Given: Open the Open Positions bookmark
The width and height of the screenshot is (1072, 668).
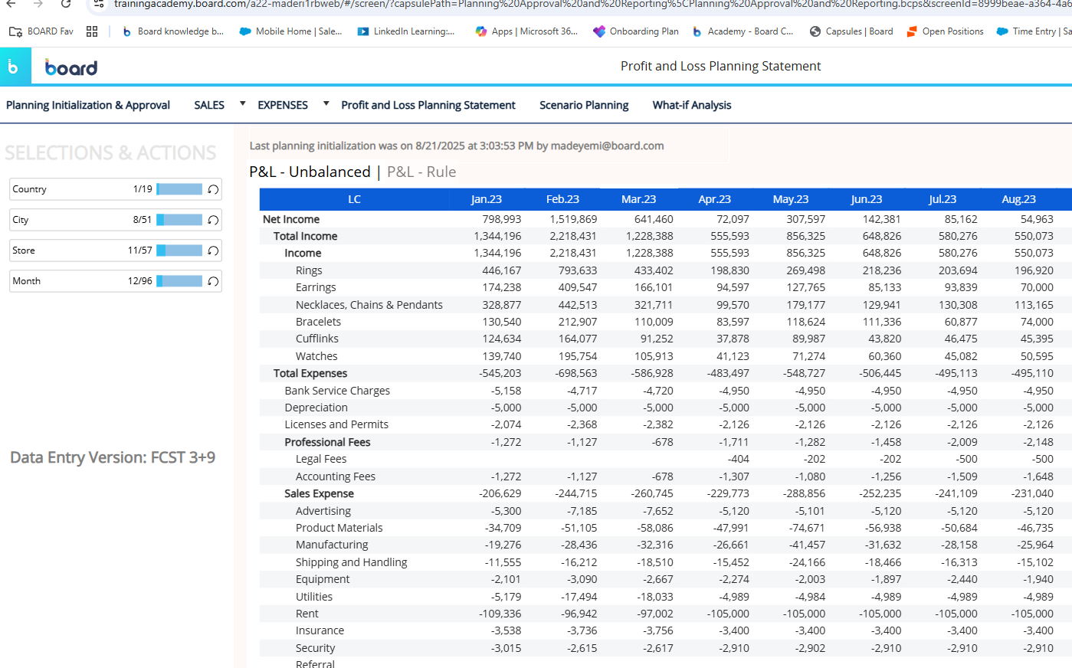Looking at the screenshot, I should (x=945, y=31).
